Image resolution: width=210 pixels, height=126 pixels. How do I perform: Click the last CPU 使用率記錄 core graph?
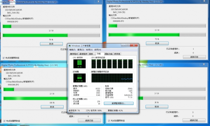click(130, 64)
